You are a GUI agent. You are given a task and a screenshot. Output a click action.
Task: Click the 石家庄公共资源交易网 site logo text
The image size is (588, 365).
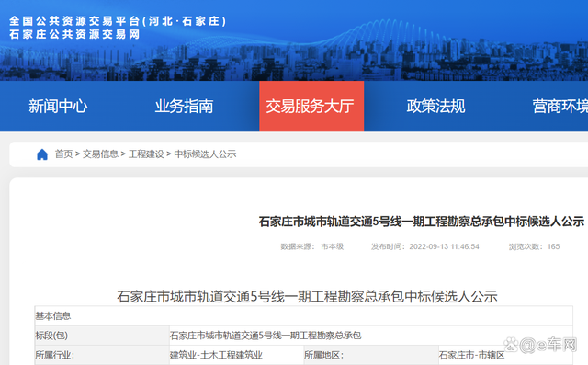tap(74, 35)
